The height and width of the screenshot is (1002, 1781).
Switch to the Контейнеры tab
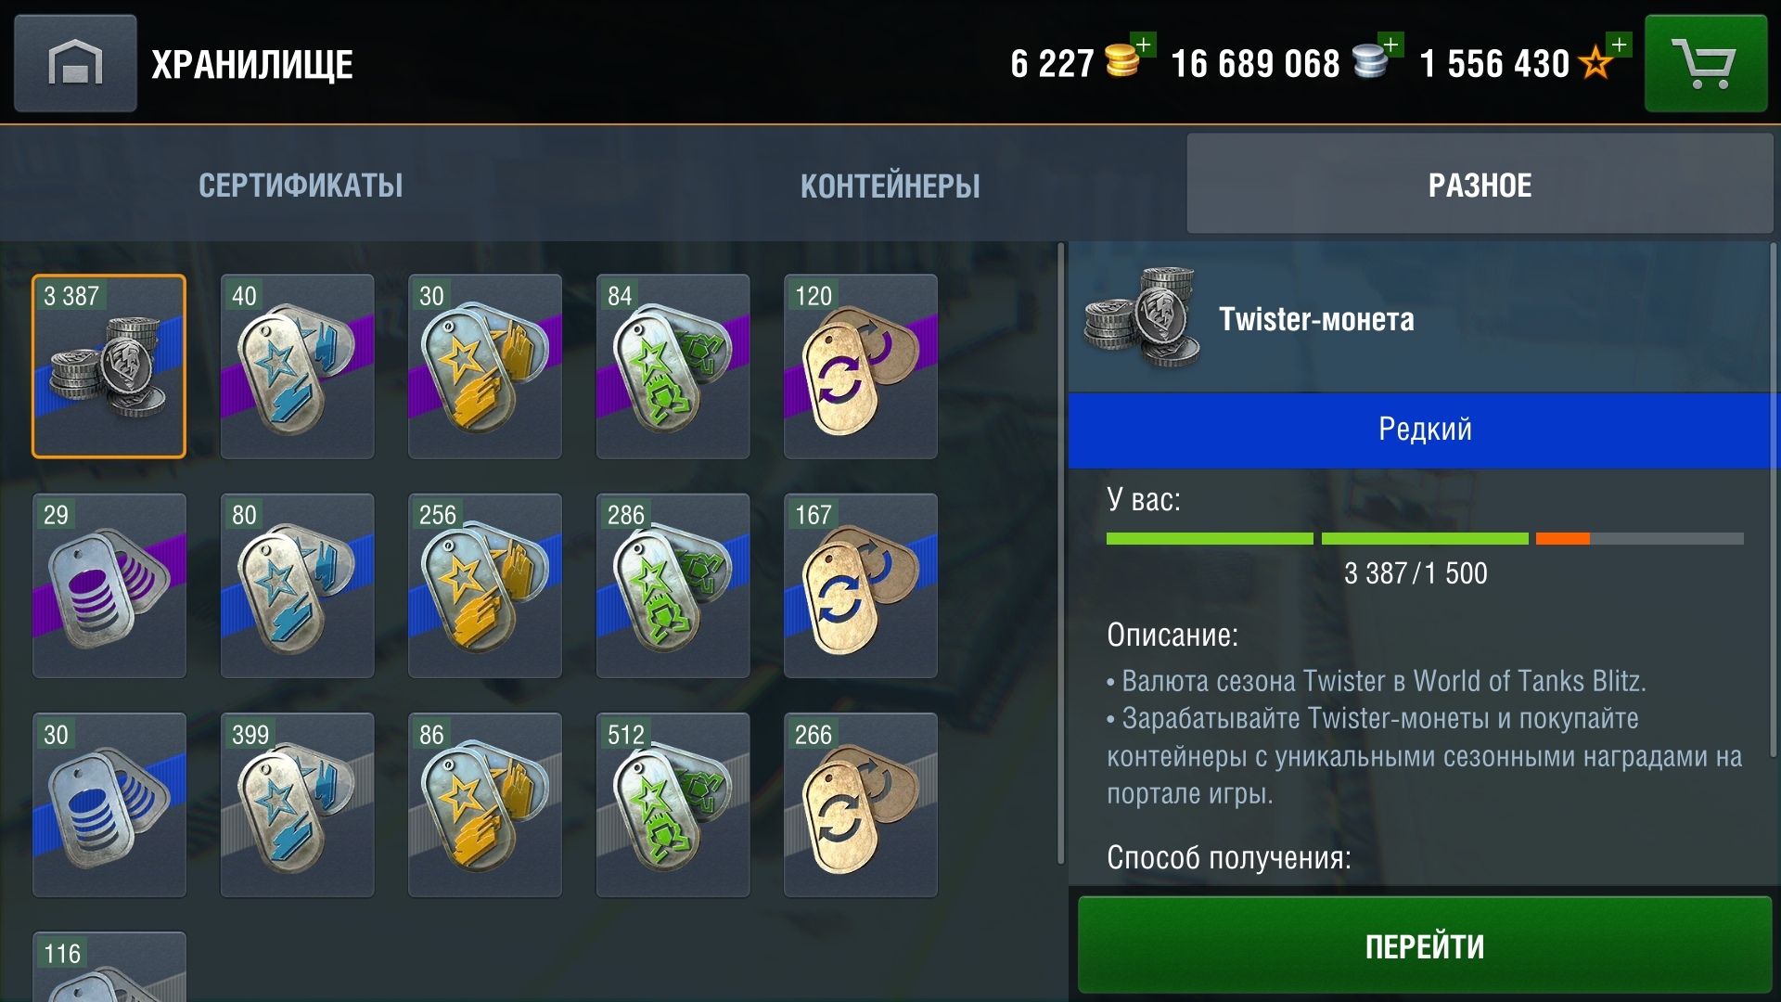click(x=890, y=186)
